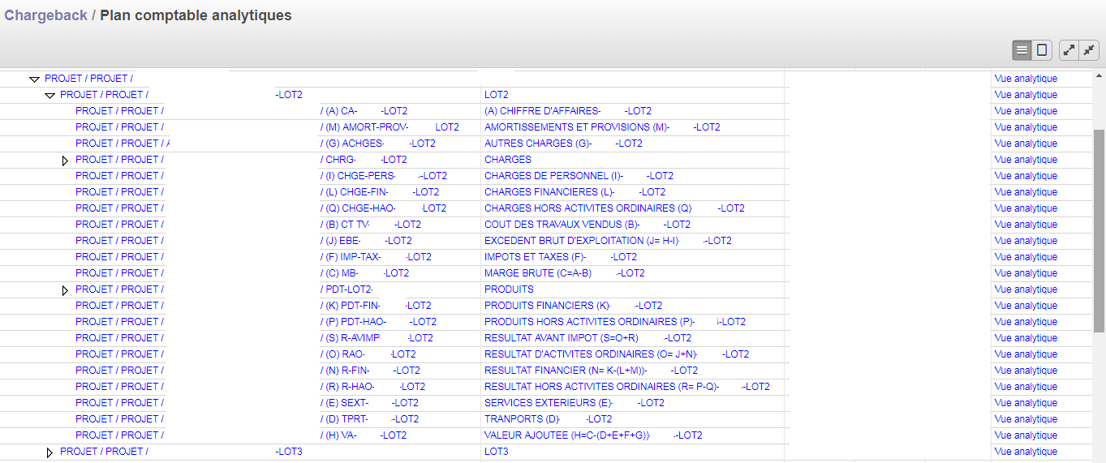Collapse the LOT2 tree node

[x=49, y=96]
